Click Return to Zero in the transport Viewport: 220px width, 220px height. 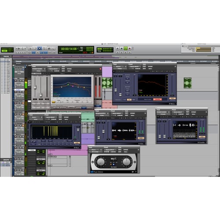pyautogui.click(x=117, y=52)
